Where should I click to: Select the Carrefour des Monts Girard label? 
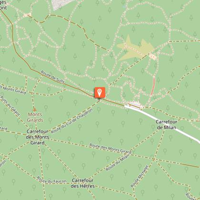38,137
